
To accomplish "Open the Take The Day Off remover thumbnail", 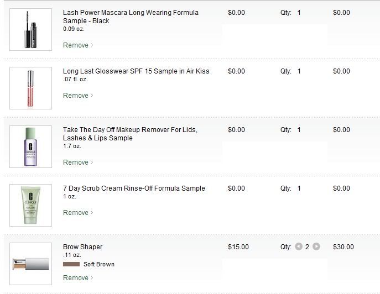I will click(30, 146).
